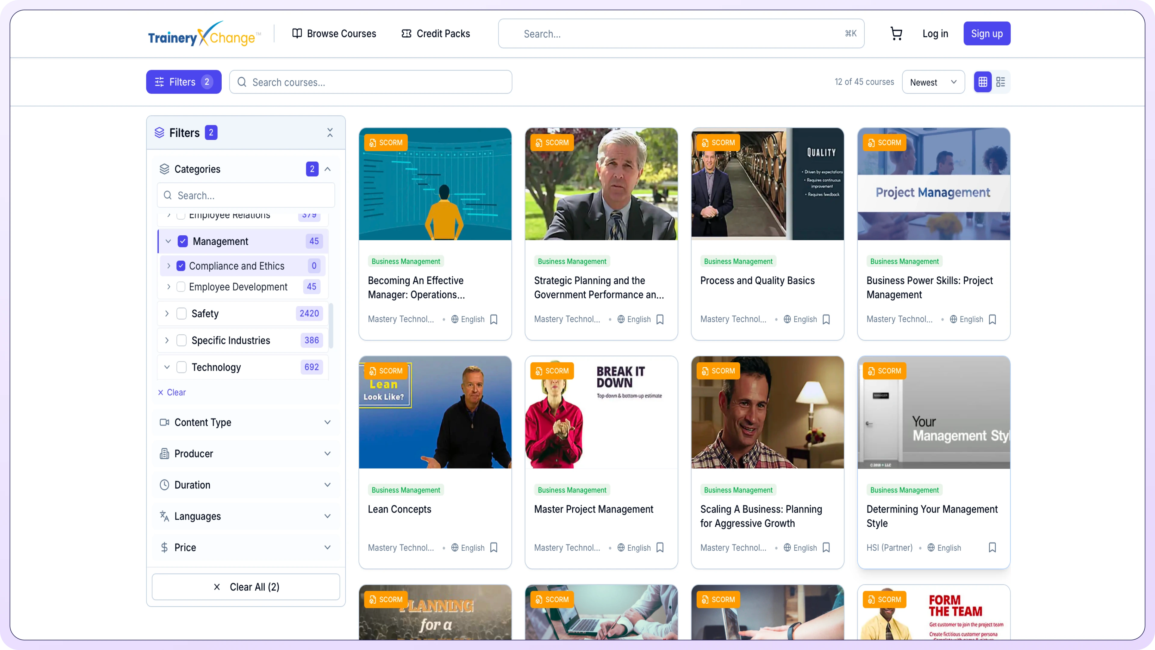This screenshot has width=1155, height=650.
Task: Select the grid view layout icon
Action: (x=982, y=82)
